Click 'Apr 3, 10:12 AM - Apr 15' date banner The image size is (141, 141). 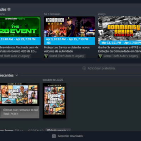coord(69,41)
